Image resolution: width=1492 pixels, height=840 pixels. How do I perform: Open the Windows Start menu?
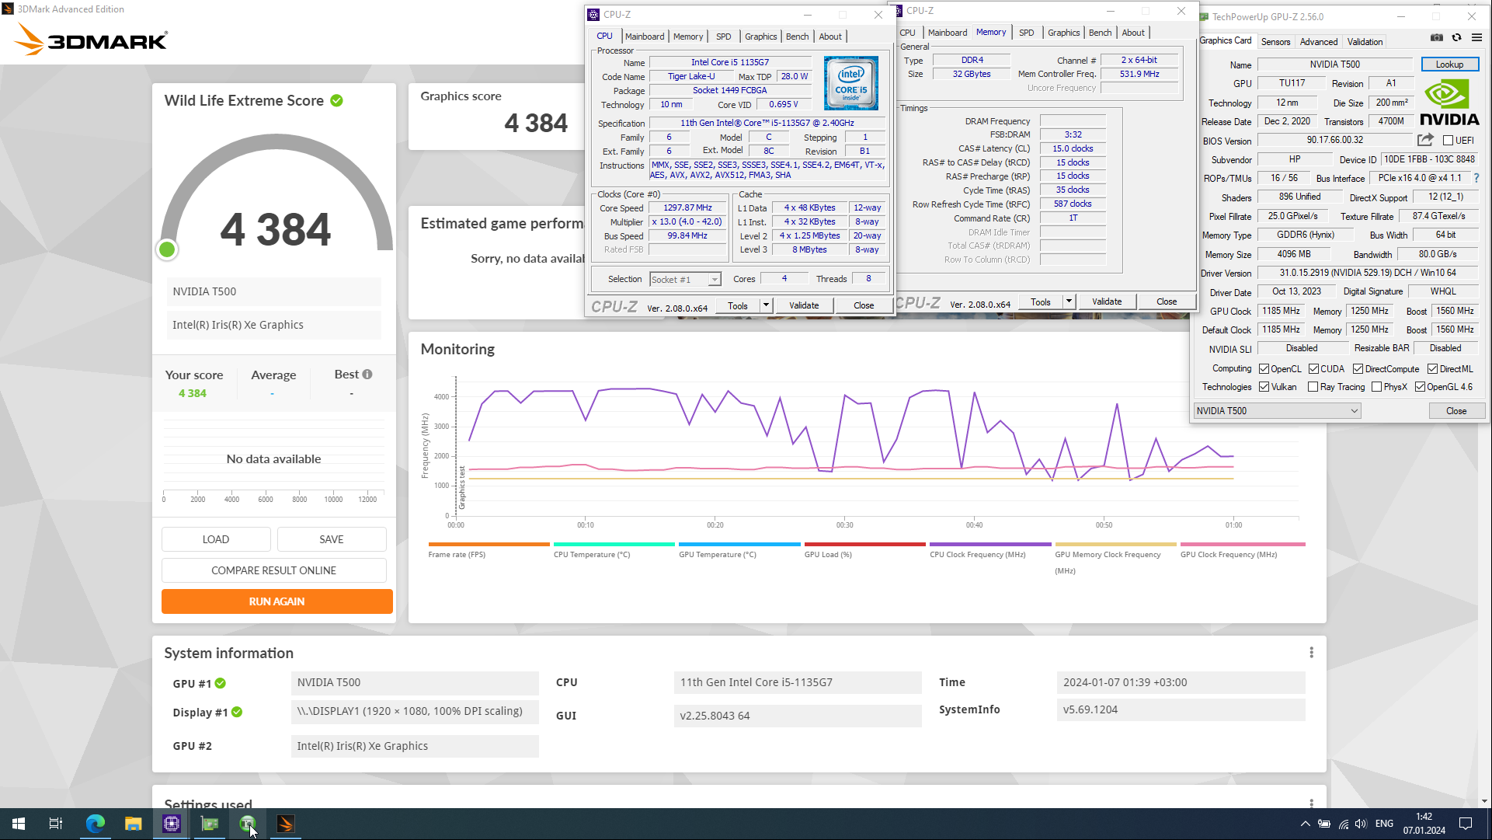point(19,824)
